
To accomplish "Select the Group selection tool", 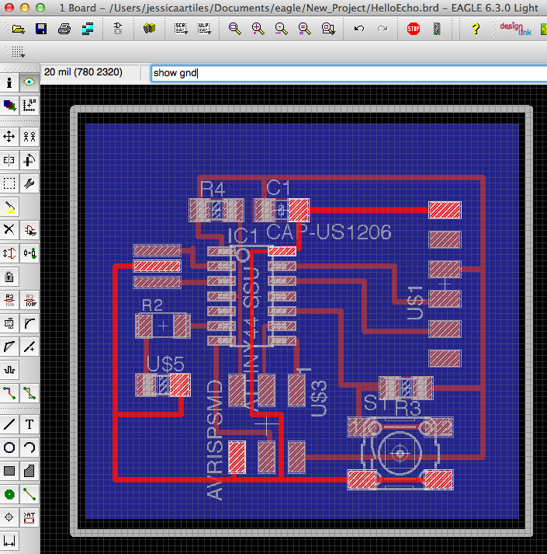I will pyautogui.click(x=9, y=183).
